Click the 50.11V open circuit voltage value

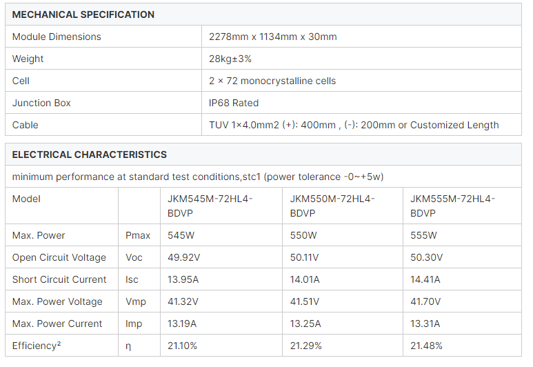tap(304, 257)
